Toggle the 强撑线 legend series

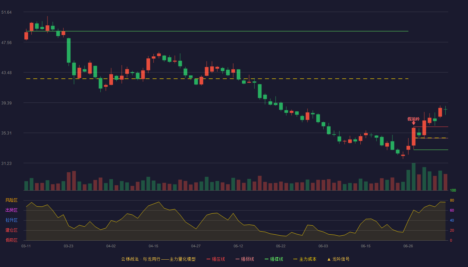[x=274, y=259]
